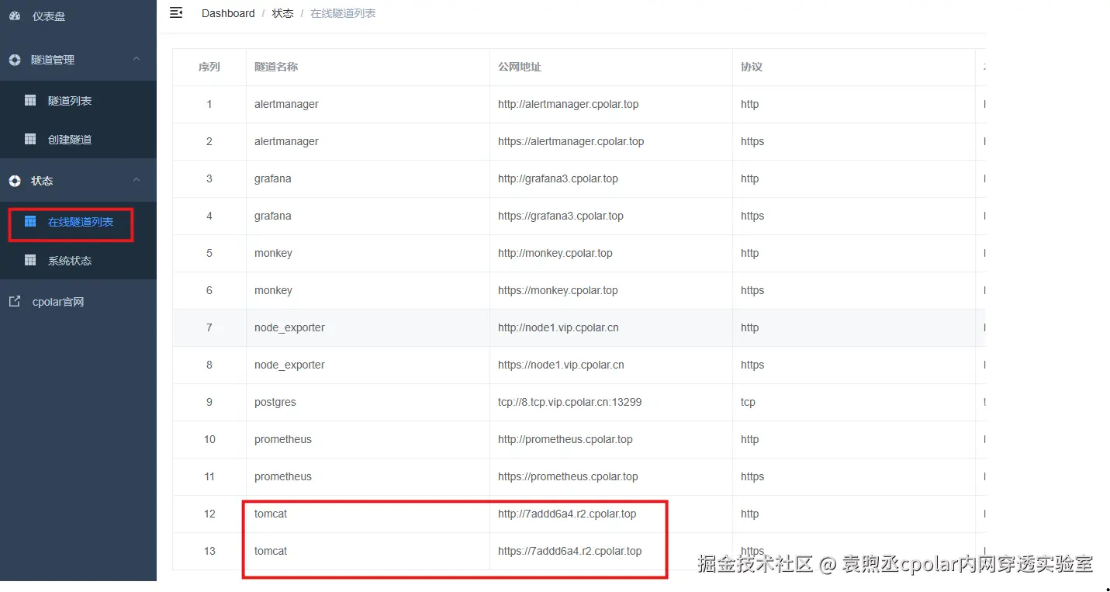Image resolution: width=1110 pixels, height=592 pixels.
Task: Click 在线隧道列表 breadcrumb
Action: (343, 13)
